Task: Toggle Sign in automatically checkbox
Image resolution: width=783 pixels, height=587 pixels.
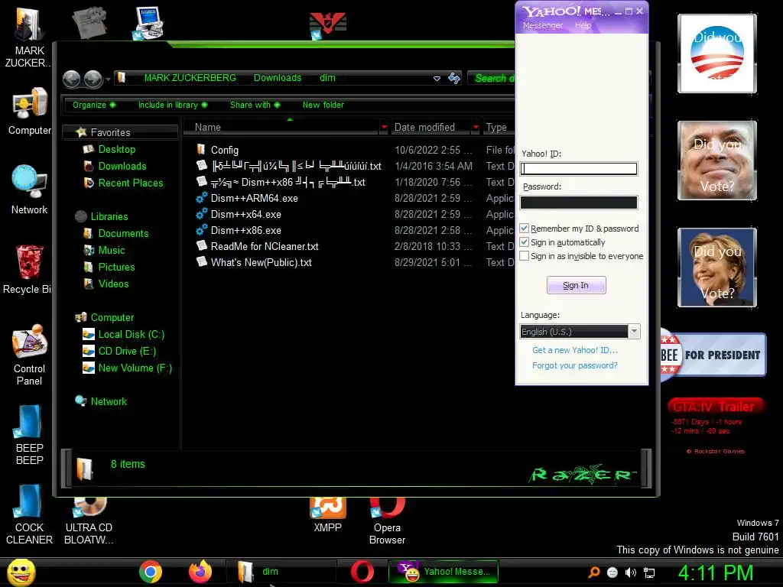Action: pos(524,242)
